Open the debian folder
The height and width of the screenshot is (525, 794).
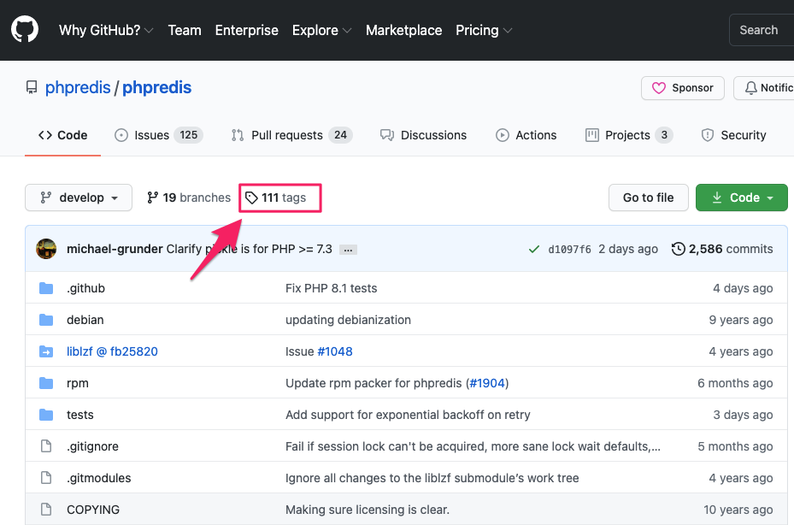85,320
